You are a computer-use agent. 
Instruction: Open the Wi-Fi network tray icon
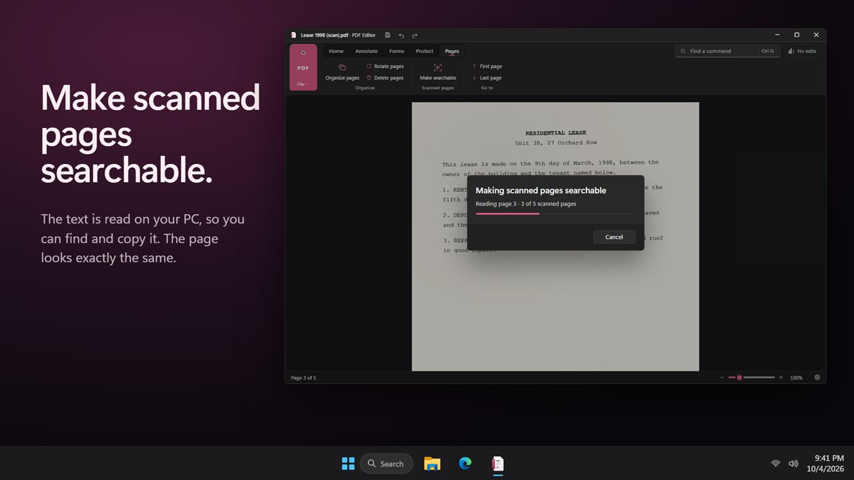(775, 463)
